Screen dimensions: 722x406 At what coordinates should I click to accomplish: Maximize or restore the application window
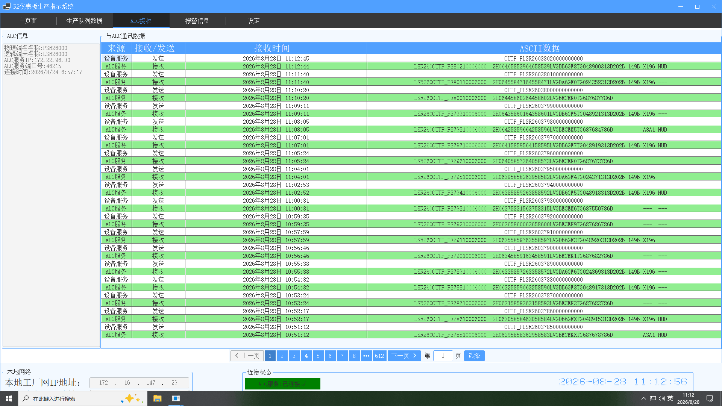(x=697, y=6)
